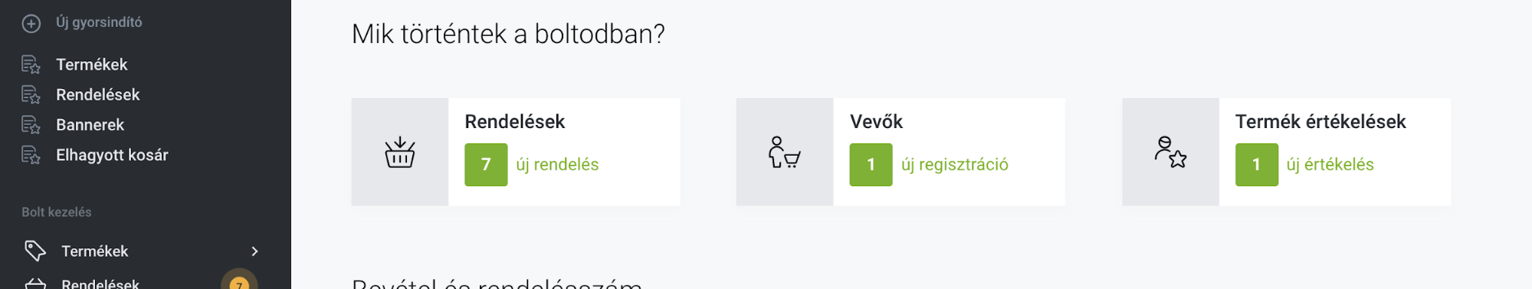Click the green 7 new orders badge
Image resolution: width=1532 pixels, height=289 pixels.
coord(486,165)
